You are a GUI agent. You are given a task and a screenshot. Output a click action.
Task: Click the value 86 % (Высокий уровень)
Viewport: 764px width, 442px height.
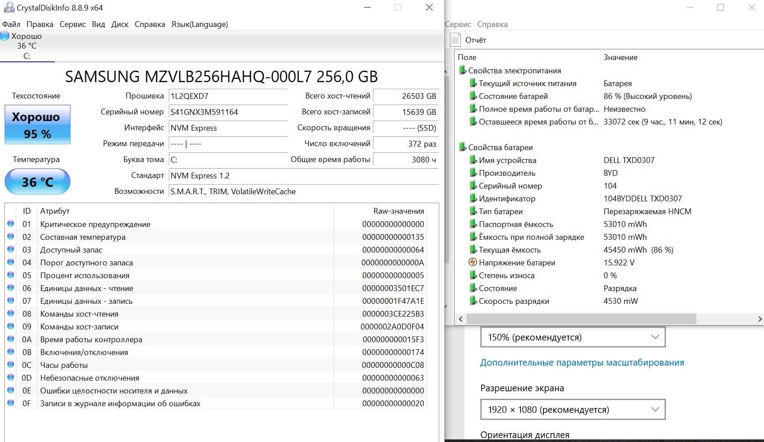[648, 96]
